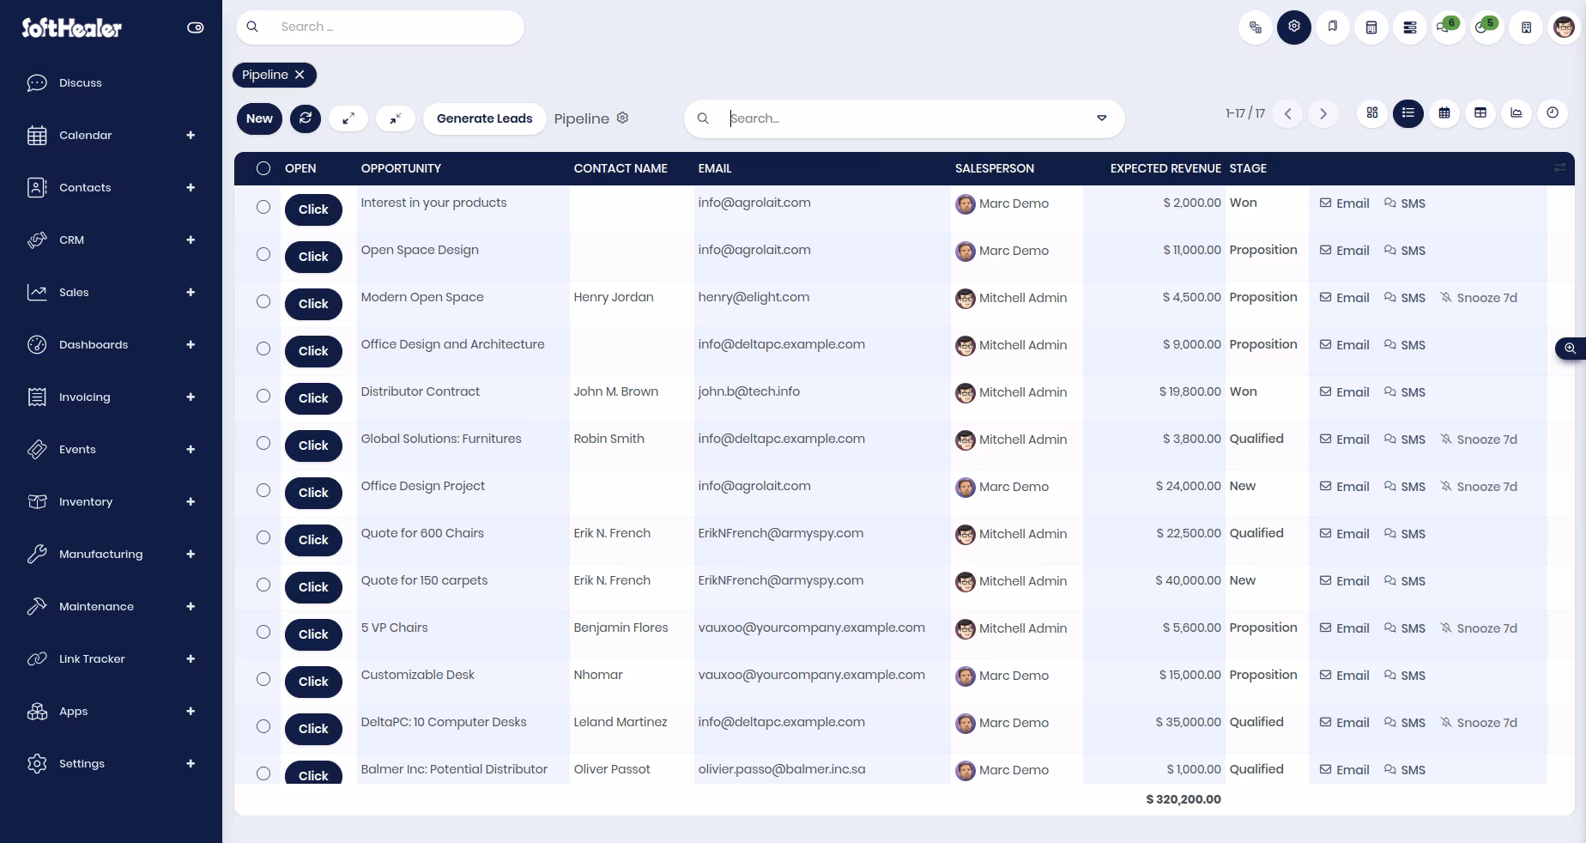Image resolution: width=1586 pixels, height=843 pixels.
Task: Open conversations icon with badge 6
Action: pyautogui.click(x=1447, y=27)
